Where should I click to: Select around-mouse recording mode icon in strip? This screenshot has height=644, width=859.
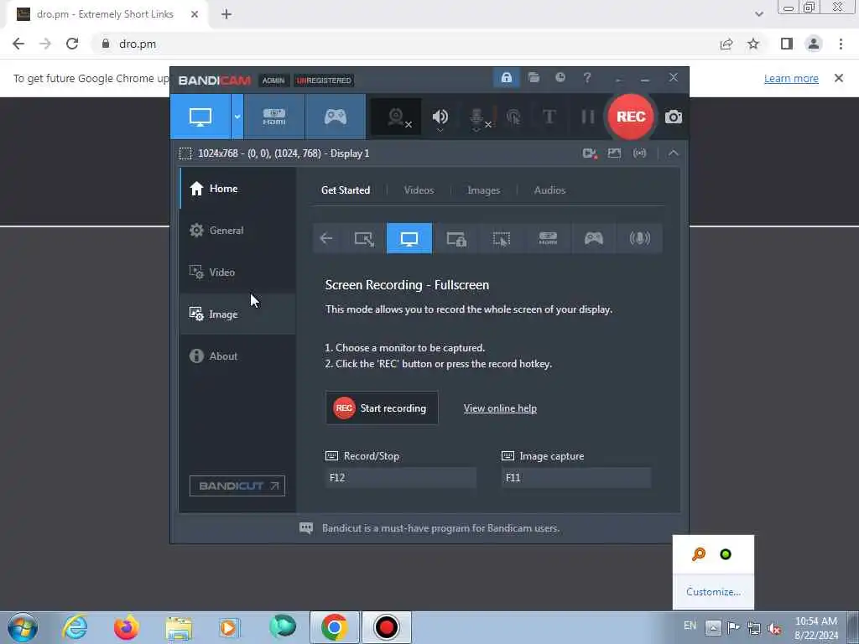point(502,238)
